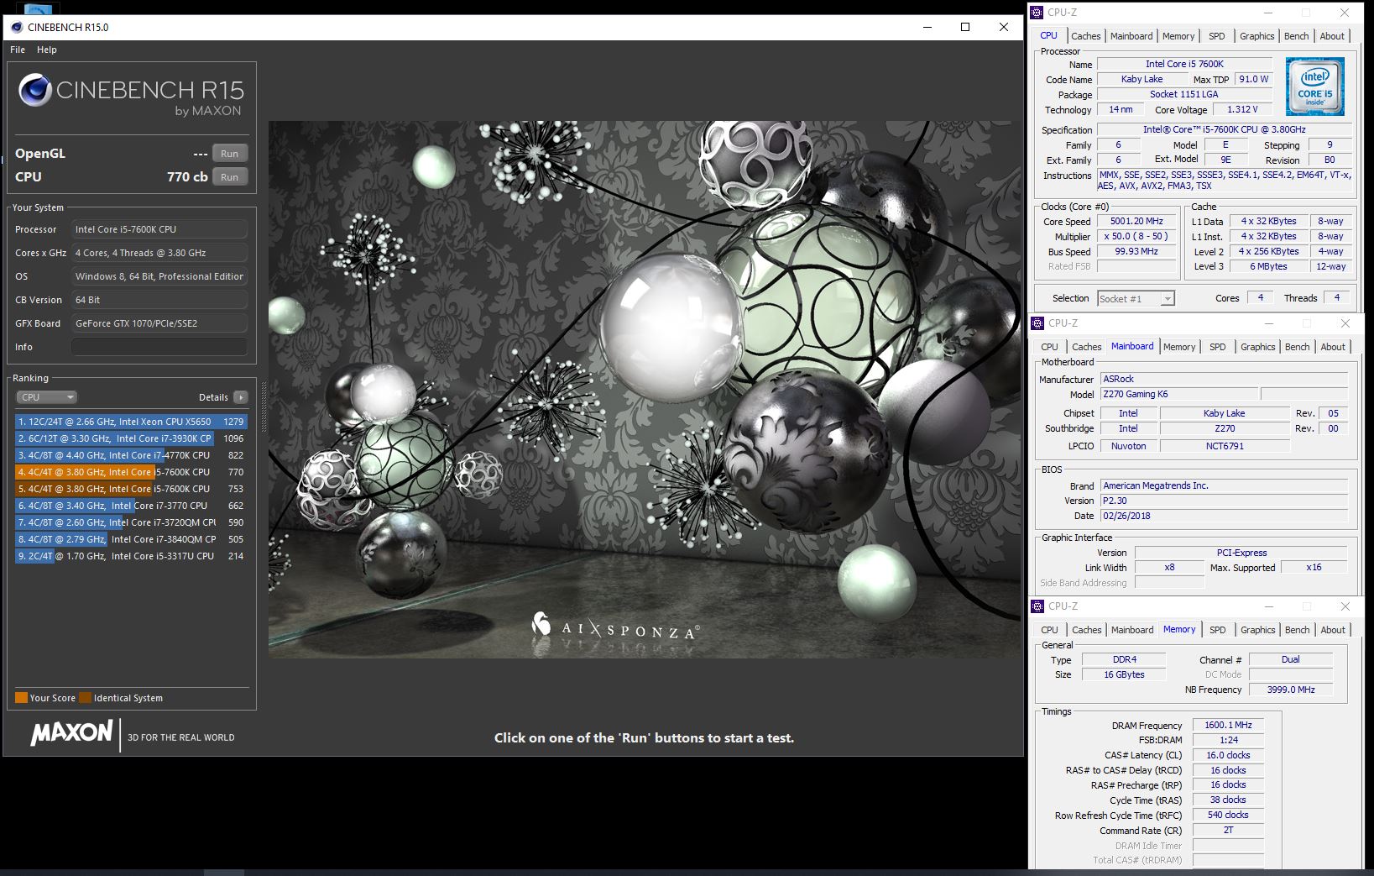
Task: Close the top CPU-Z window
Action: click(x=1345, y=13)
